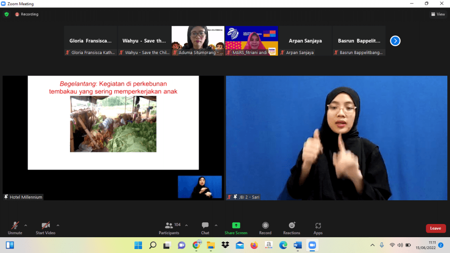450x253 pixels.
Task: Open File Explorer from the taskbar
Action: tap(210, 245)
